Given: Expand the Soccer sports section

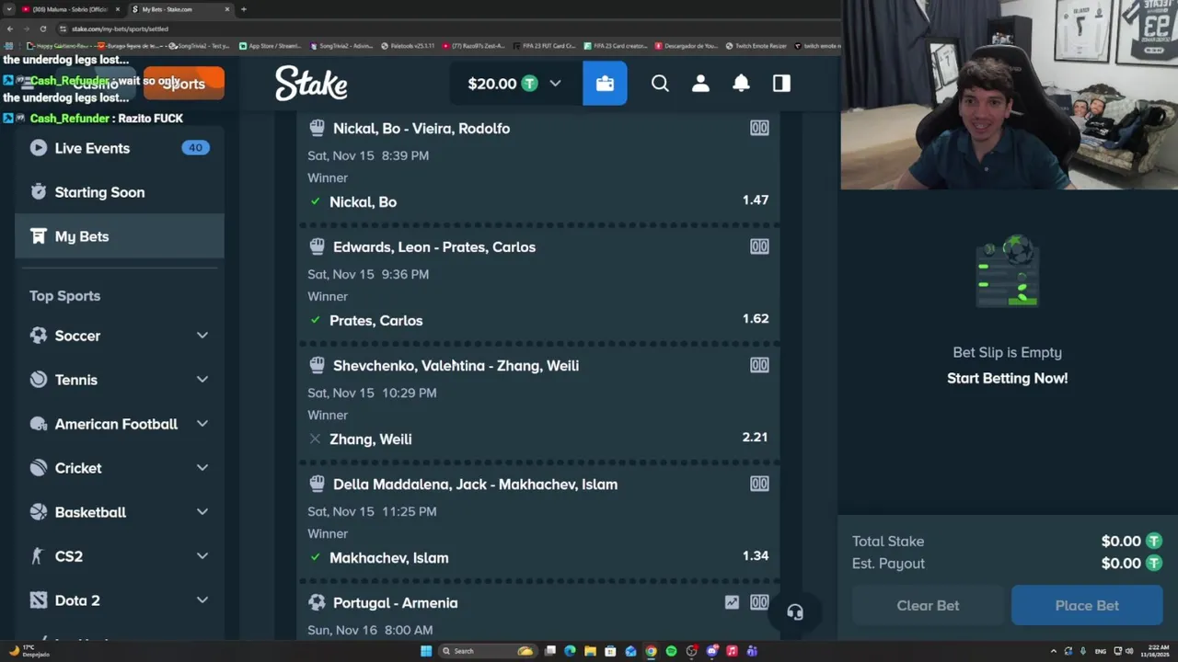Looking at the screenshot, I should (x=202, y=336).
